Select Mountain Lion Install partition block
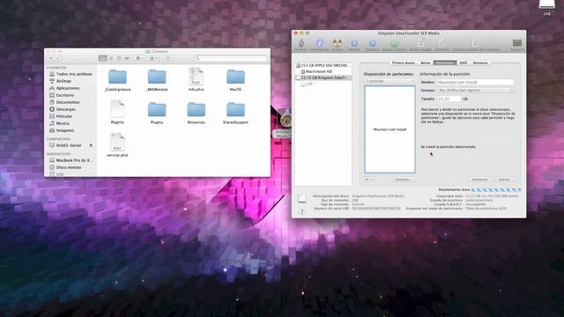Image resolution: width=564 pixels, height=317 pixels. tap(390, 129)
